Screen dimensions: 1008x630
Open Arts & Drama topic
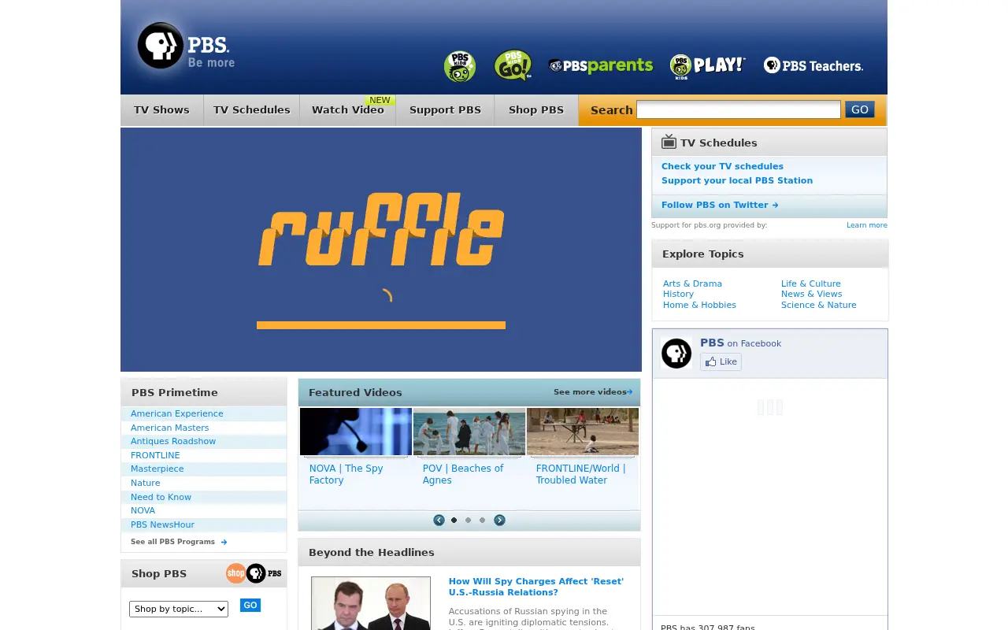point(692,283)
